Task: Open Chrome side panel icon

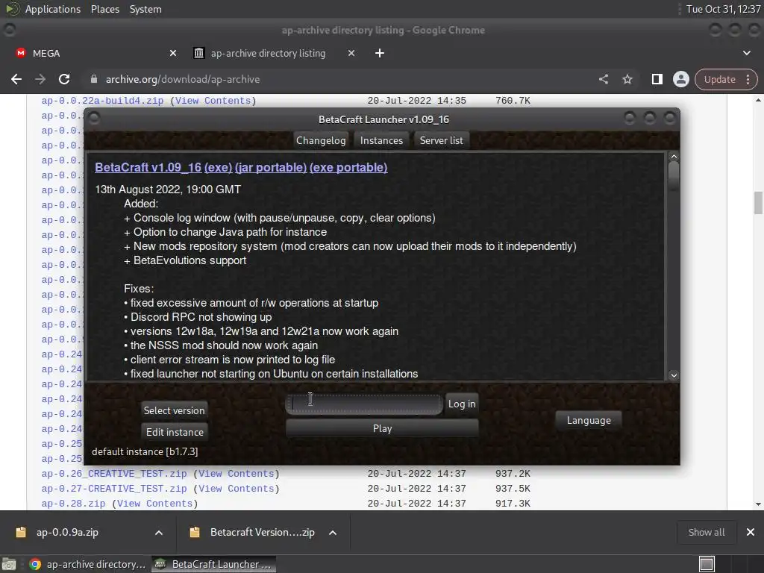Action: coord(657,79)
